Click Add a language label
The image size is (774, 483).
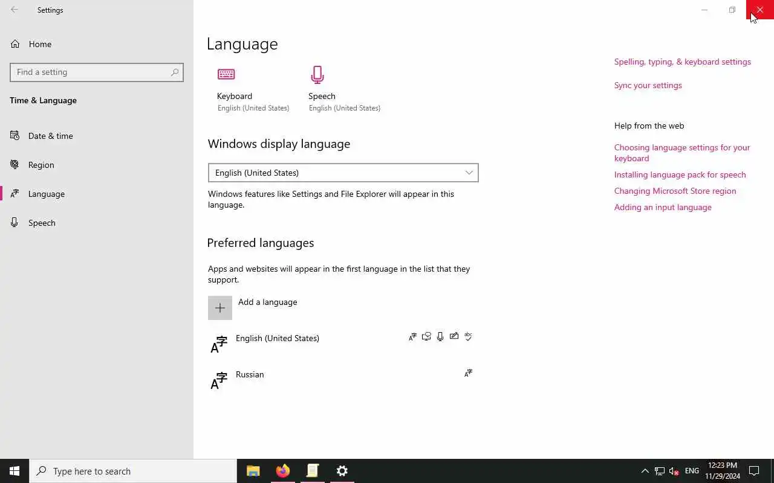(x=267, y=302)
